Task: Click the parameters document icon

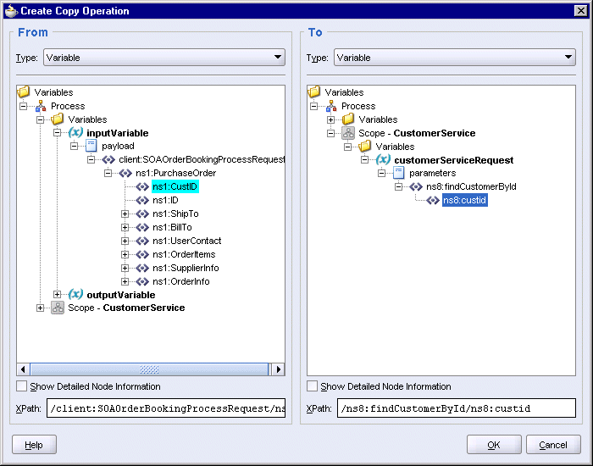Action: coord(399,173)
